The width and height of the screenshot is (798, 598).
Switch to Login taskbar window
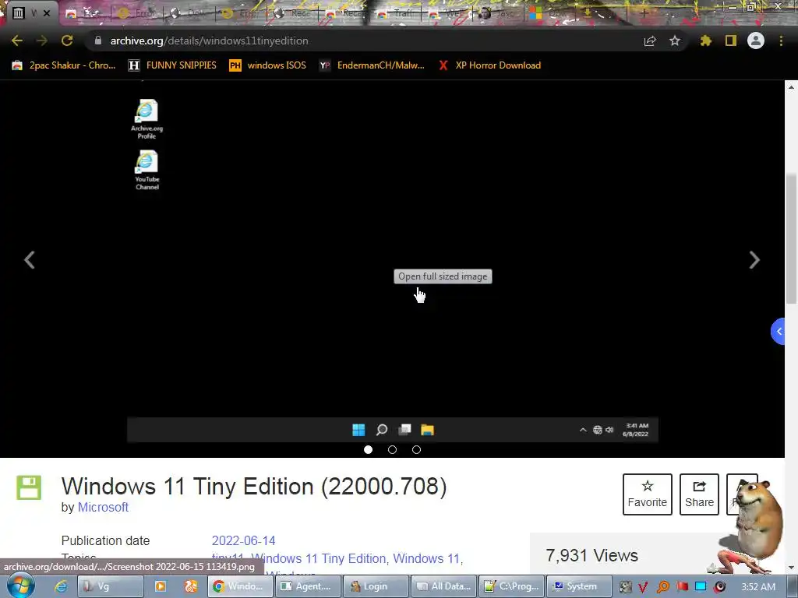(376, 586)
